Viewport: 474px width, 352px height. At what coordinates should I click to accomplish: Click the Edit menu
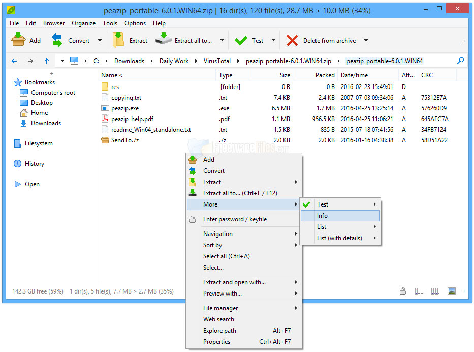pos(31,23)
